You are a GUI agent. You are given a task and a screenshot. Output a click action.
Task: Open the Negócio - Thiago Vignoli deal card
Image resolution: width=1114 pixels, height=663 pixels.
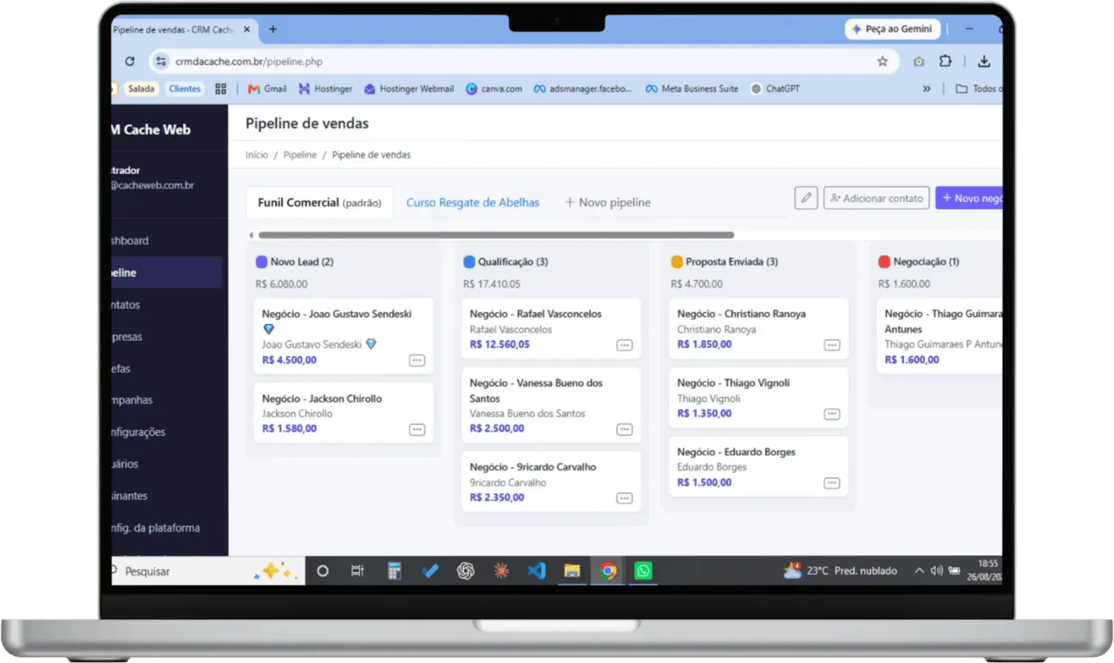pos(758,397)
